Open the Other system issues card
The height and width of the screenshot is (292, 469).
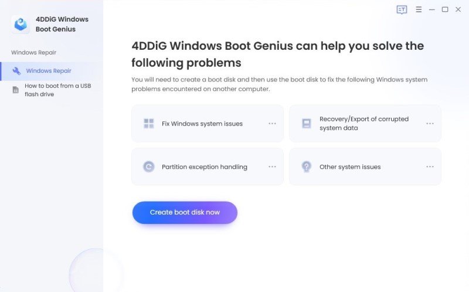pyautogui.click(x=365, y=167)
